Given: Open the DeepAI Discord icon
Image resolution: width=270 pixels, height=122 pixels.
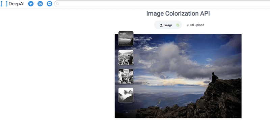Looking at the screenshot, I should pyautogui.click(x=50, y=4).
